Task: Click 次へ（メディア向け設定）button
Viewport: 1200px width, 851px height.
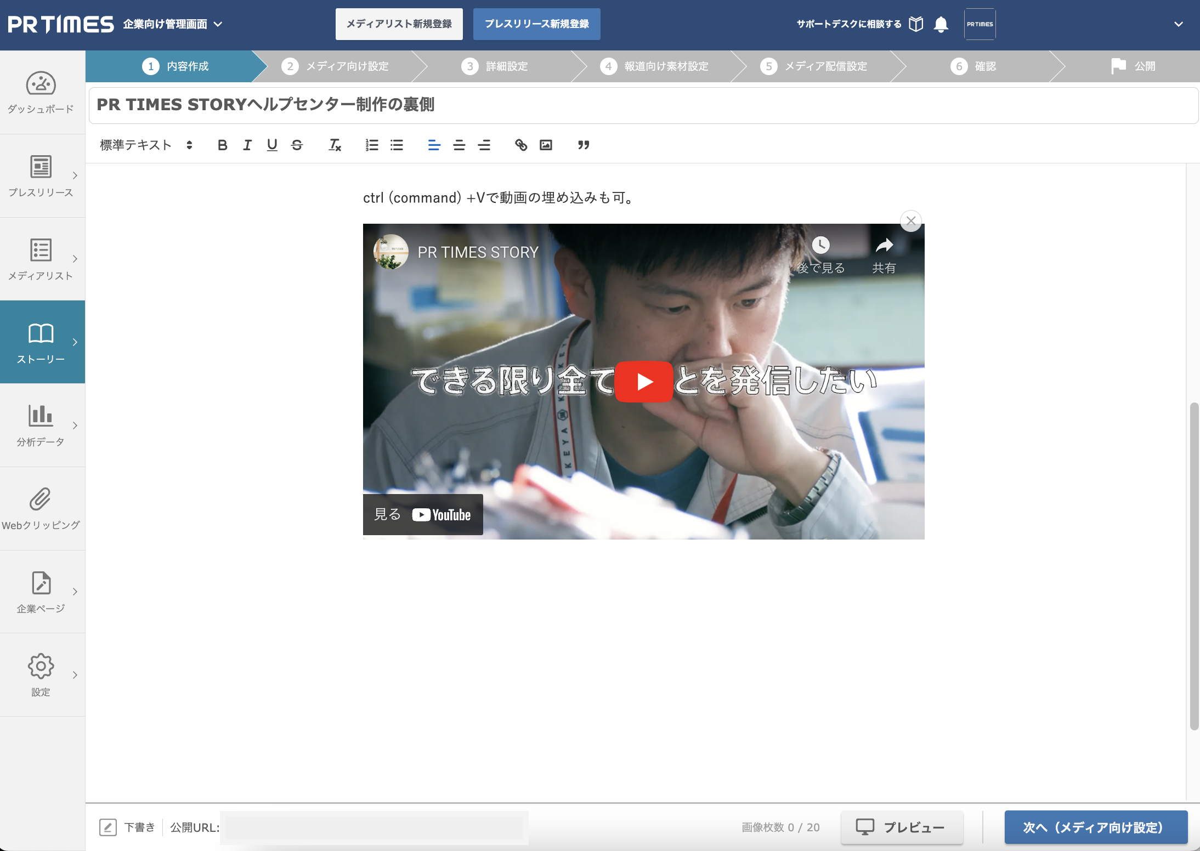Action: 1096,827
